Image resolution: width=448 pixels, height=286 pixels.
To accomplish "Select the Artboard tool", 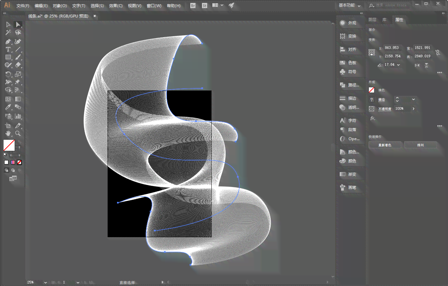I will tap(8, 126).
